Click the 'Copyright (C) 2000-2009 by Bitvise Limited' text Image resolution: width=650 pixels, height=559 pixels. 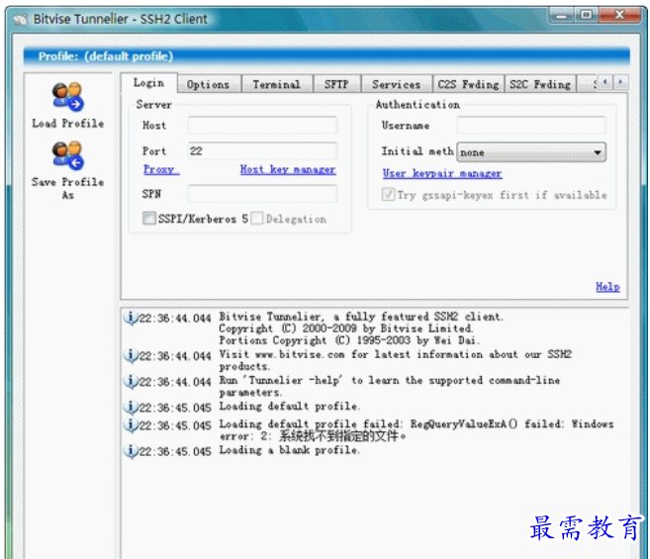[x=346, y=328]
